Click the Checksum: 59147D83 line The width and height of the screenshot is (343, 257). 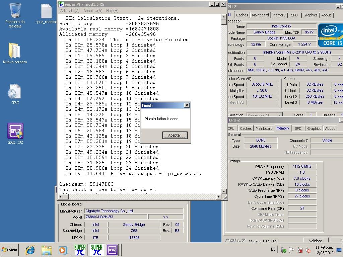(x=86, y=184)
